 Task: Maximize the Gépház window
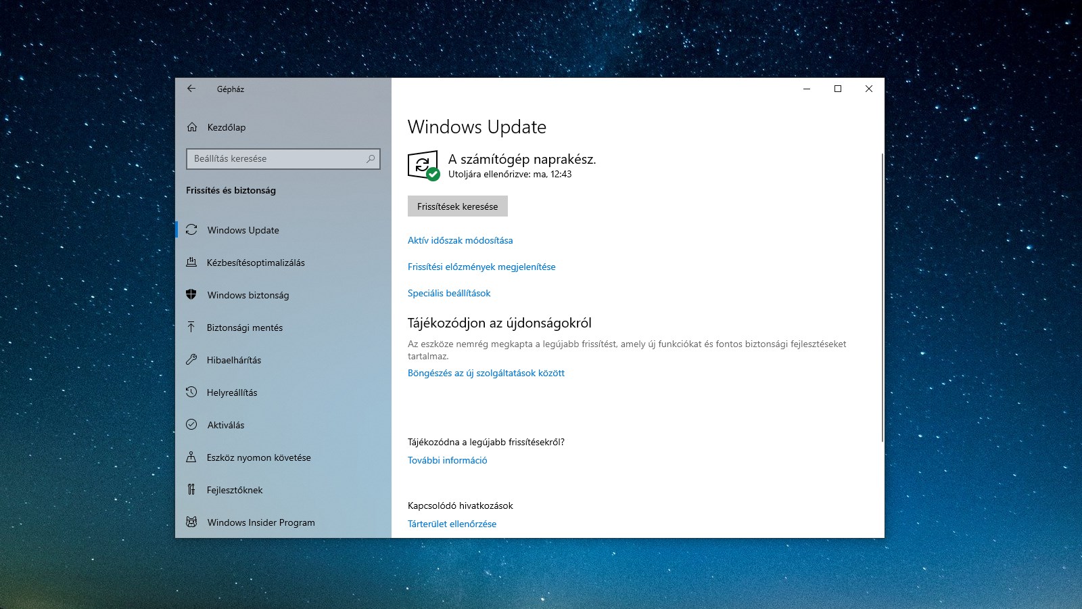(838, 89)
